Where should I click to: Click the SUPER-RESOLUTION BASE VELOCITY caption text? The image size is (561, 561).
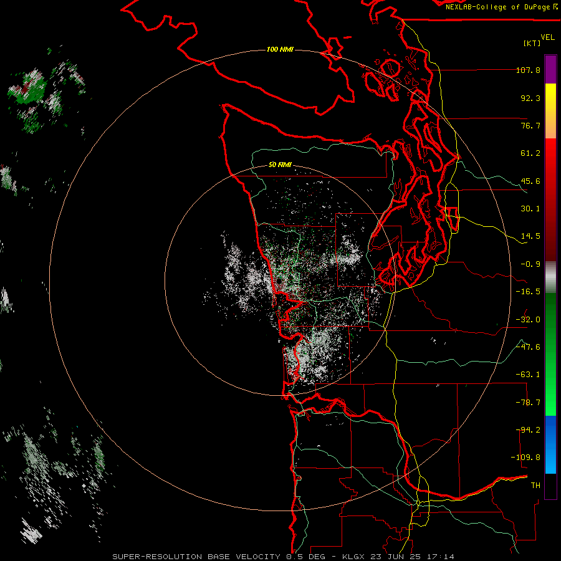(196, 557)
